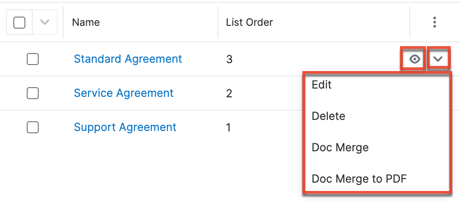
Task: Expand the mass-action dropdown beside select-all
Action: (x=45, y=22)
